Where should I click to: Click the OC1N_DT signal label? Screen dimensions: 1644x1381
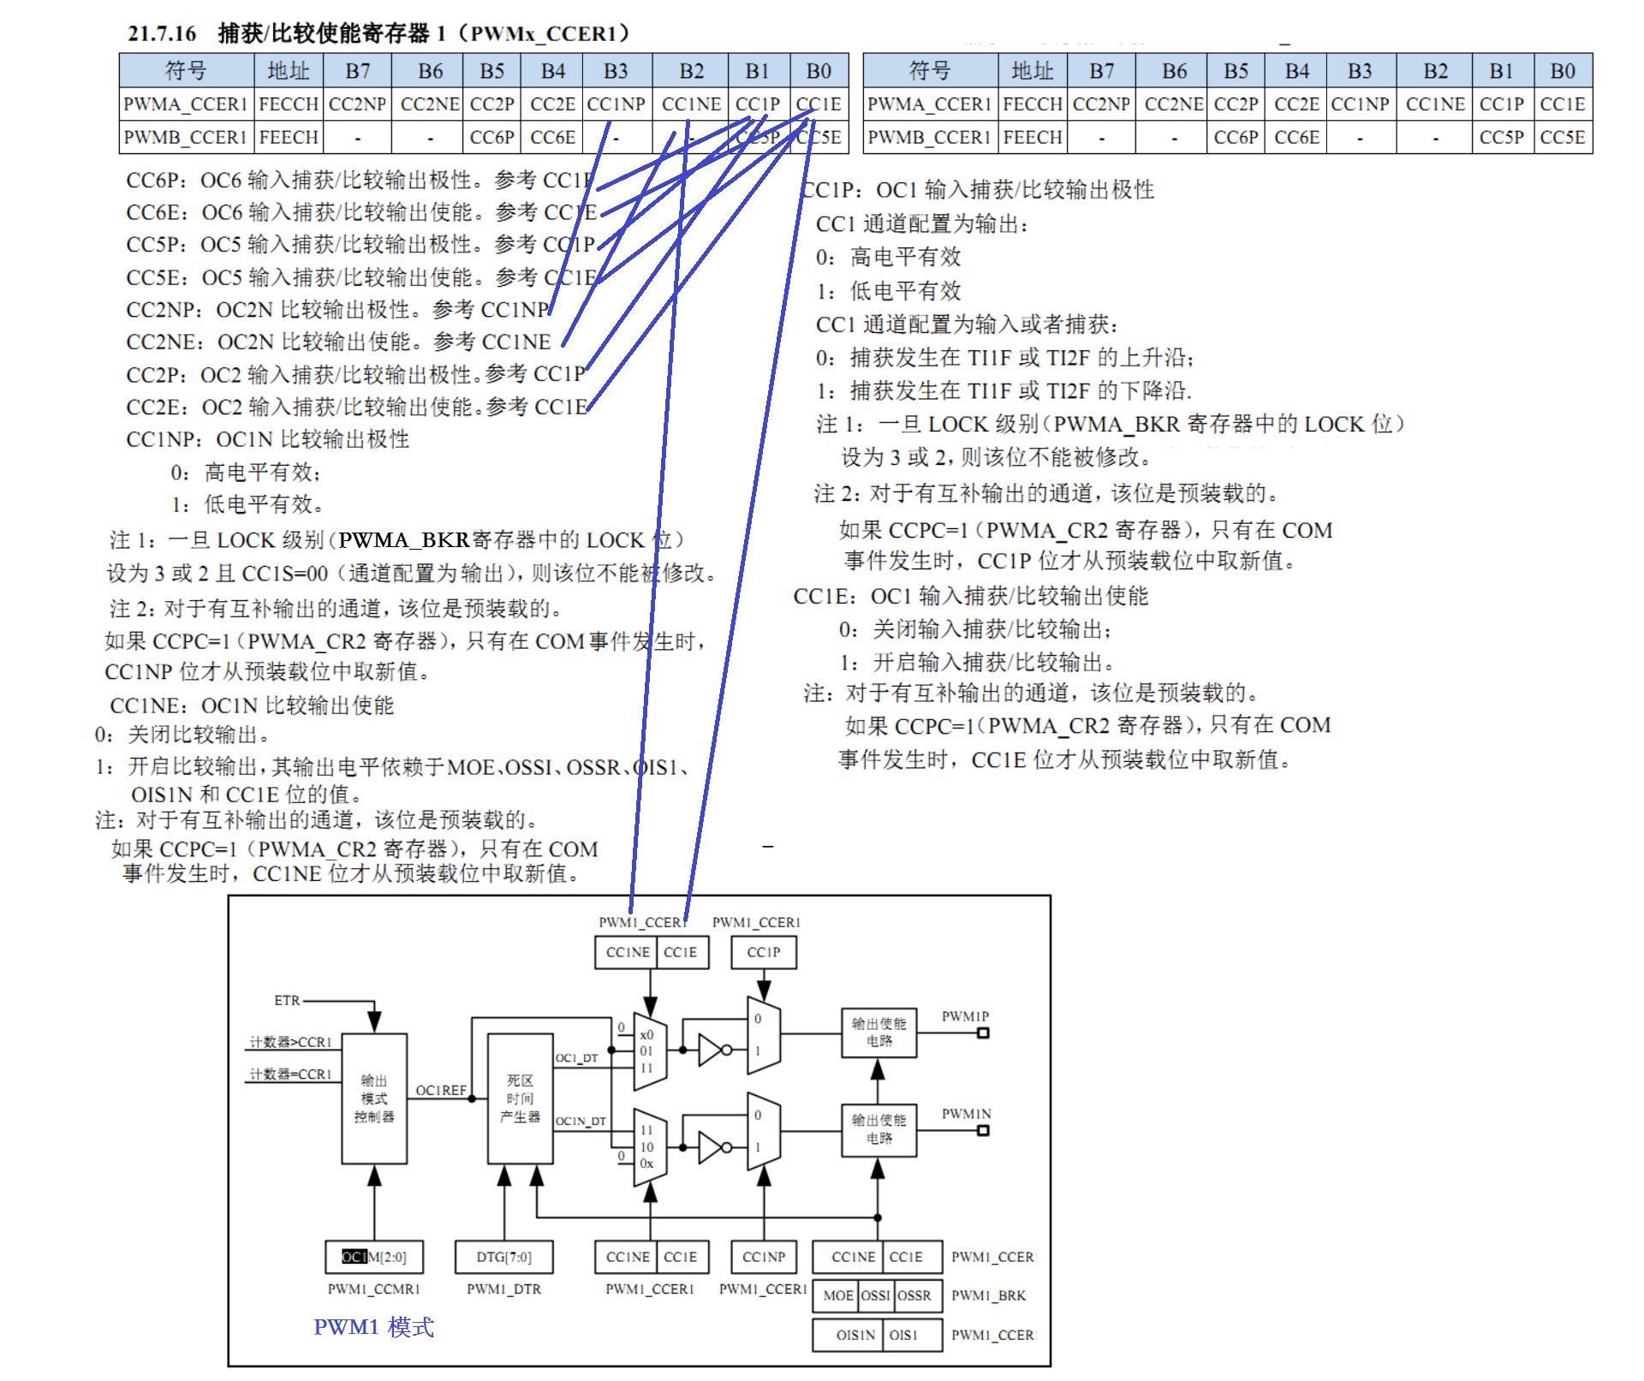(x=581, y=1121)
